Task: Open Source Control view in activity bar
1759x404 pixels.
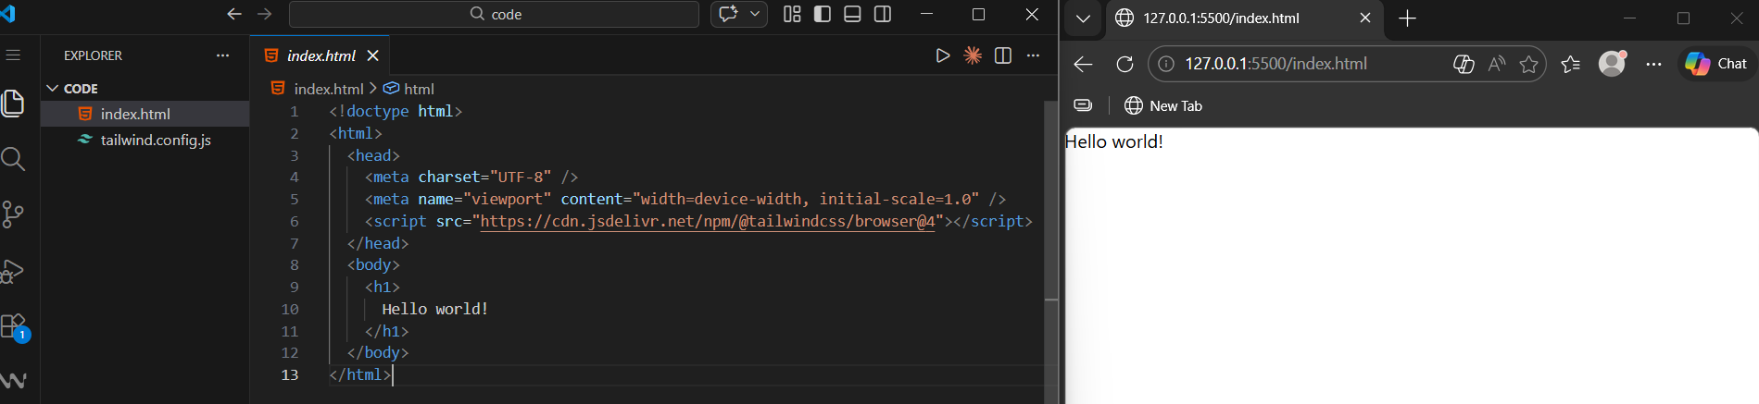Action: coord(13,214)
